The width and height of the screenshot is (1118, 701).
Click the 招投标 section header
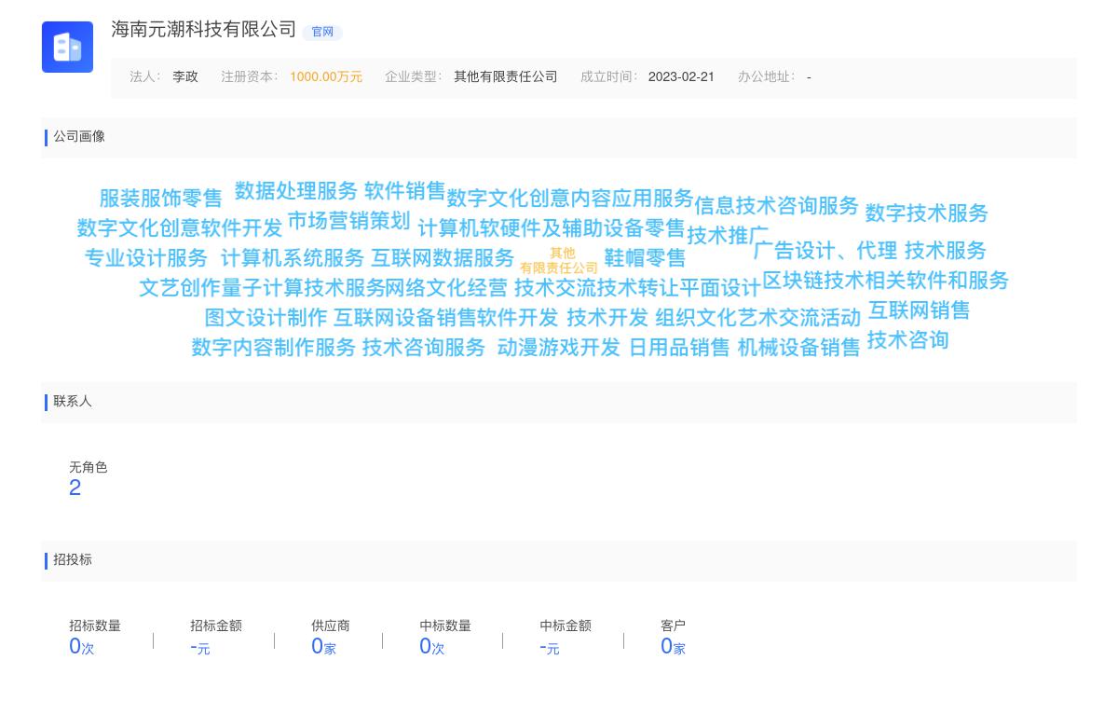tap(72, 560)
